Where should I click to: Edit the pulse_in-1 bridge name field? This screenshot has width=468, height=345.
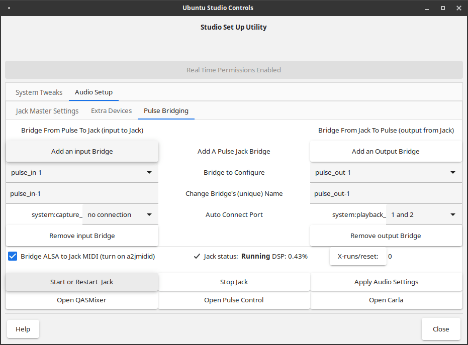coord(82,193)
